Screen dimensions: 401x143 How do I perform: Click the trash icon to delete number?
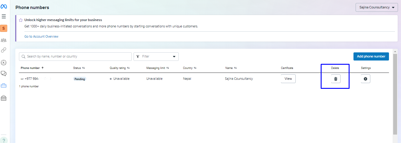pos(336,79)
